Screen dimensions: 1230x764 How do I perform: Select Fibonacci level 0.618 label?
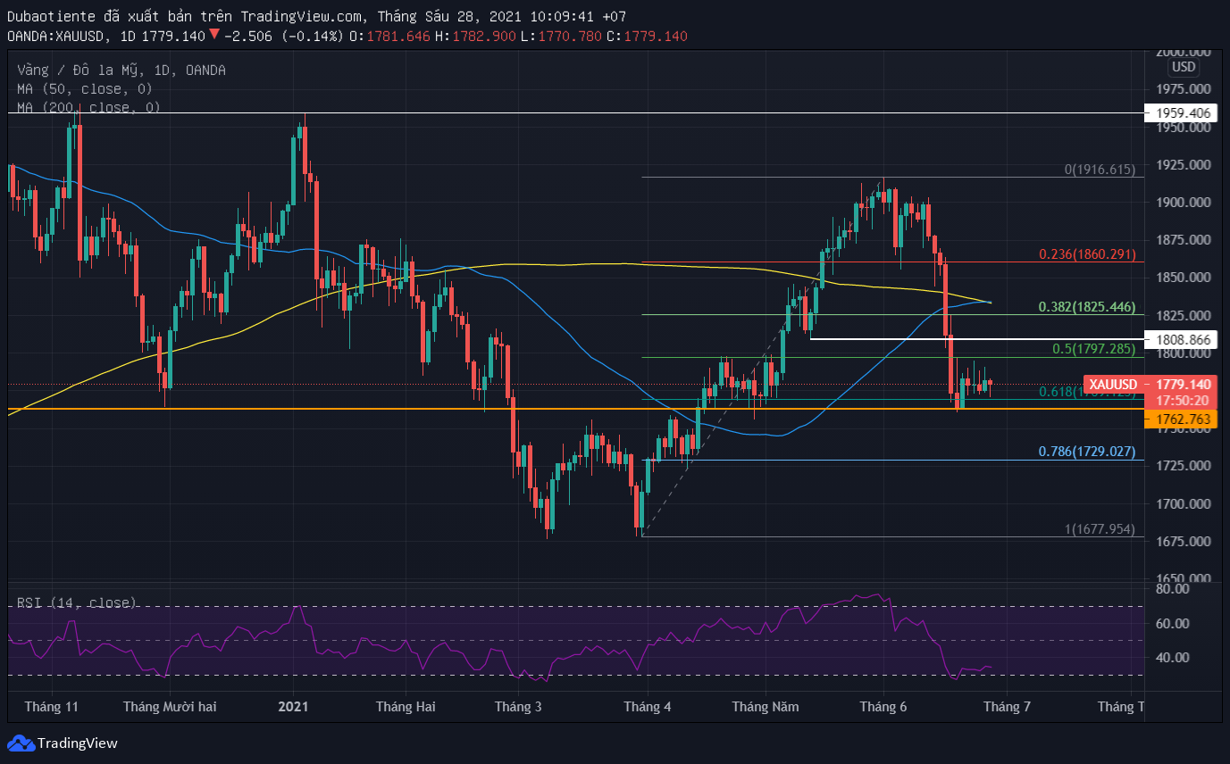(1087, 391)
